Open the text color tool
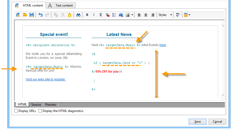This screenshot has width=235, height=132. click(108, 15)
